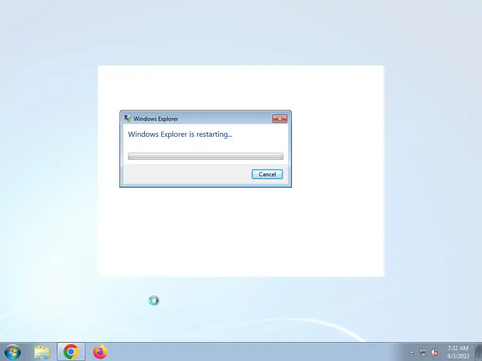Click the restart progress bar
This screenshot has width=482, height=361.
pyautogui.click(x=205, y=156)
